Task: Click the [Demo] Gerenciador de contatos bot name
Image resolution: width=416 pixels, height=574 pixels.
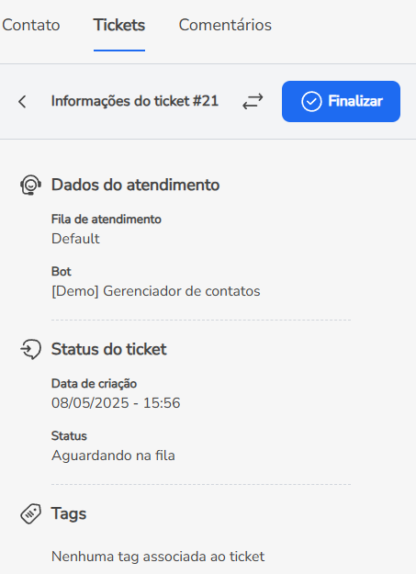Action: 156,291
